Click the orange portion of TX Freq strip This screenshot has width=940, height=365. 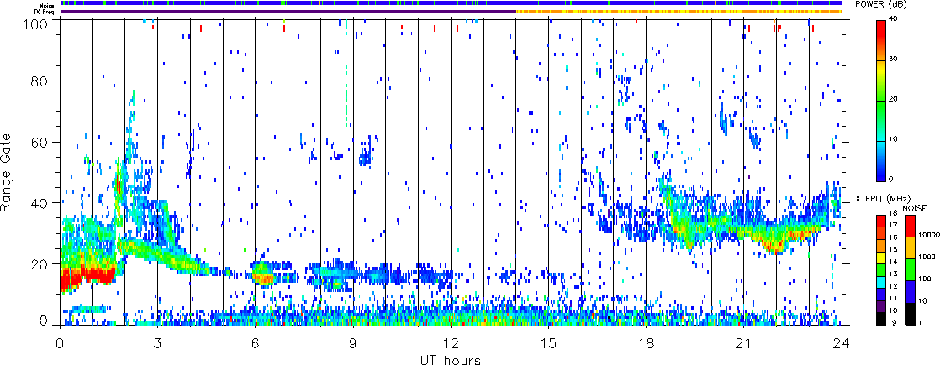(x=679, y=12)
